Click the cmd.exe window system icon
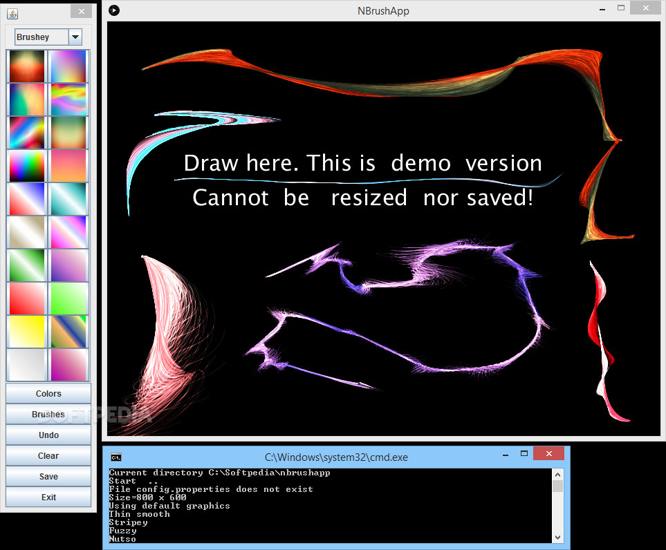Viewport: 666px width, 550px height. [116, 457]
